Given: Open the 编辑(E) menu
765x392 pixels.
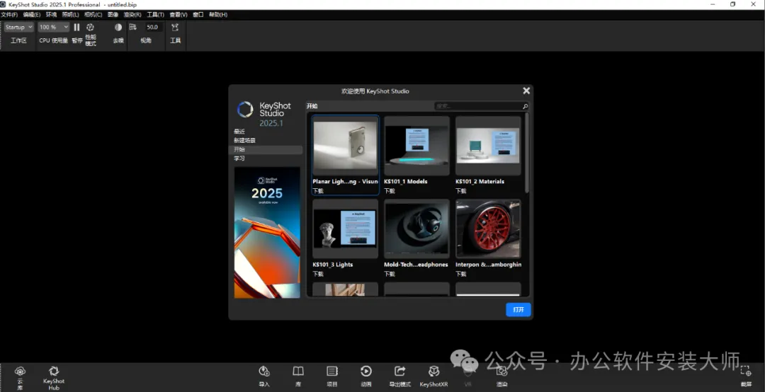Looking at the screenshot, I should (x=32, y=15).
